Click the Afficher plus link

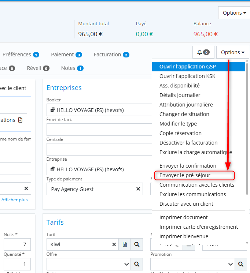(x=15, y=200)
